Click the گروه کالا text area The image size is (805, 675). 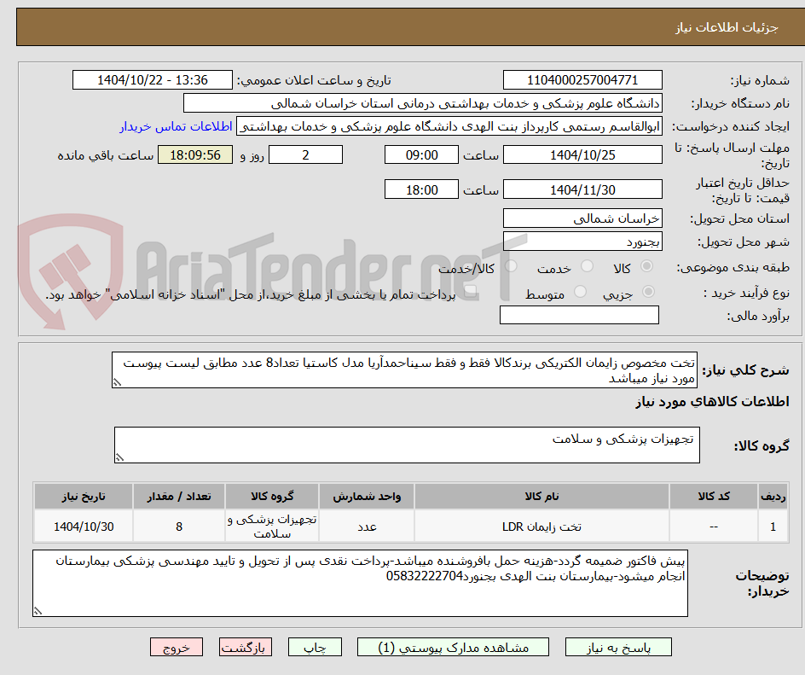point(407,445)
